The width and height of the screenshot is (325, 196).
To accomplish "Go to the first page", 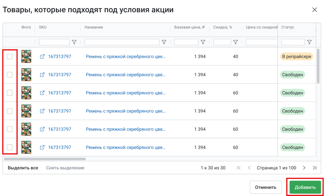I will pos(239,168).
